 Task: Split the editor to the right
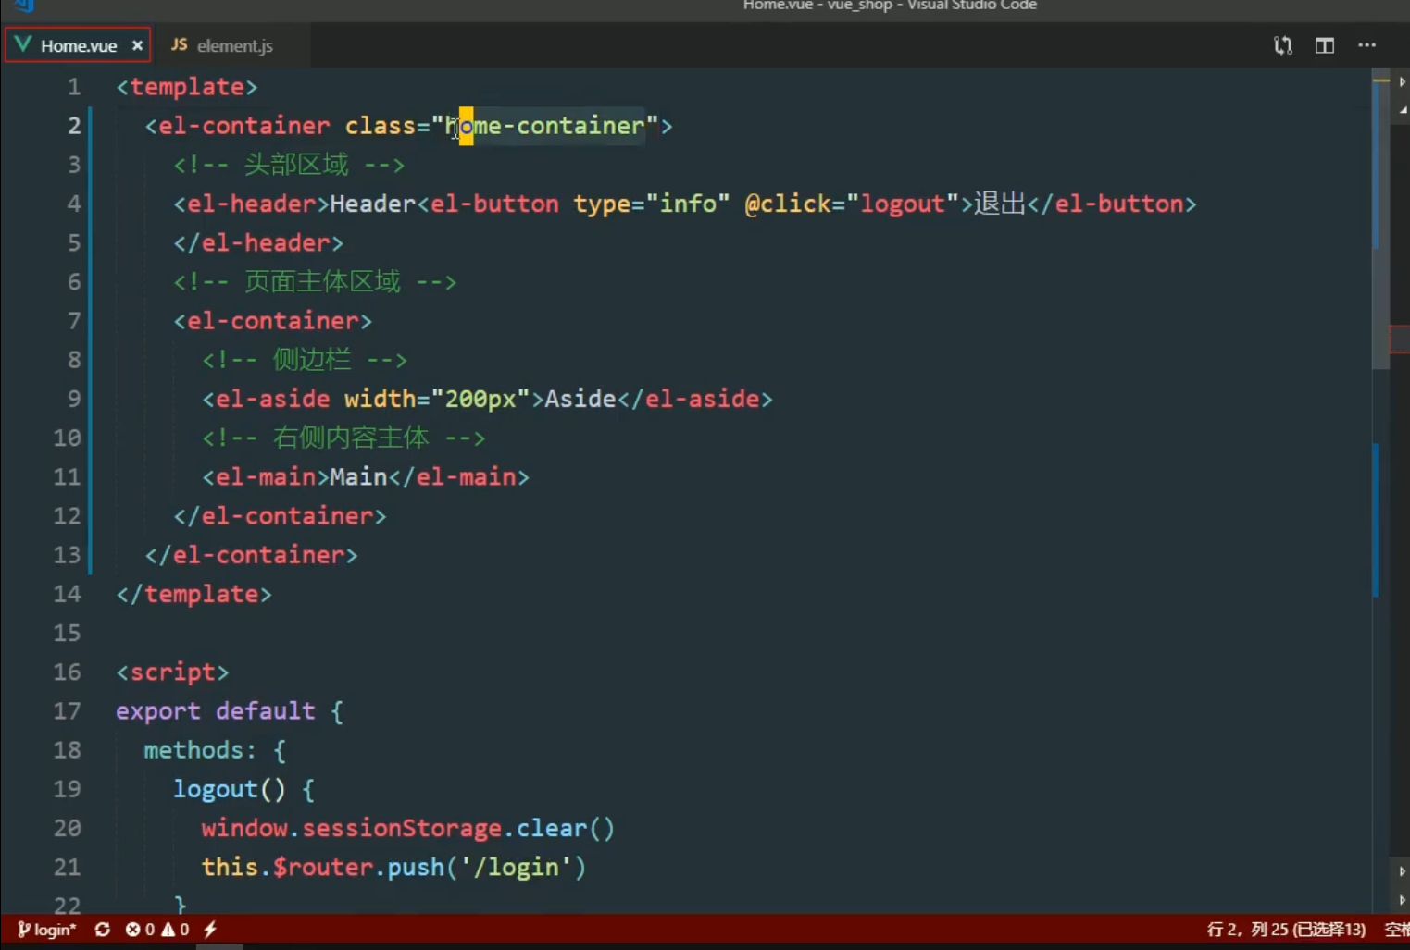(1325, 45)
